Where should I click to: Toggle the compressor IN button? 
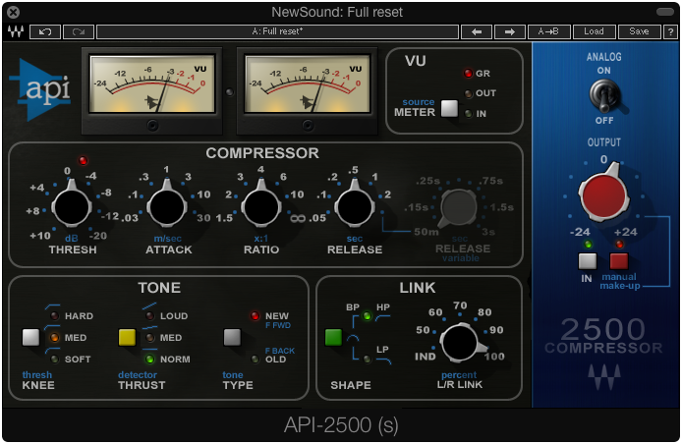pos(588,261)
